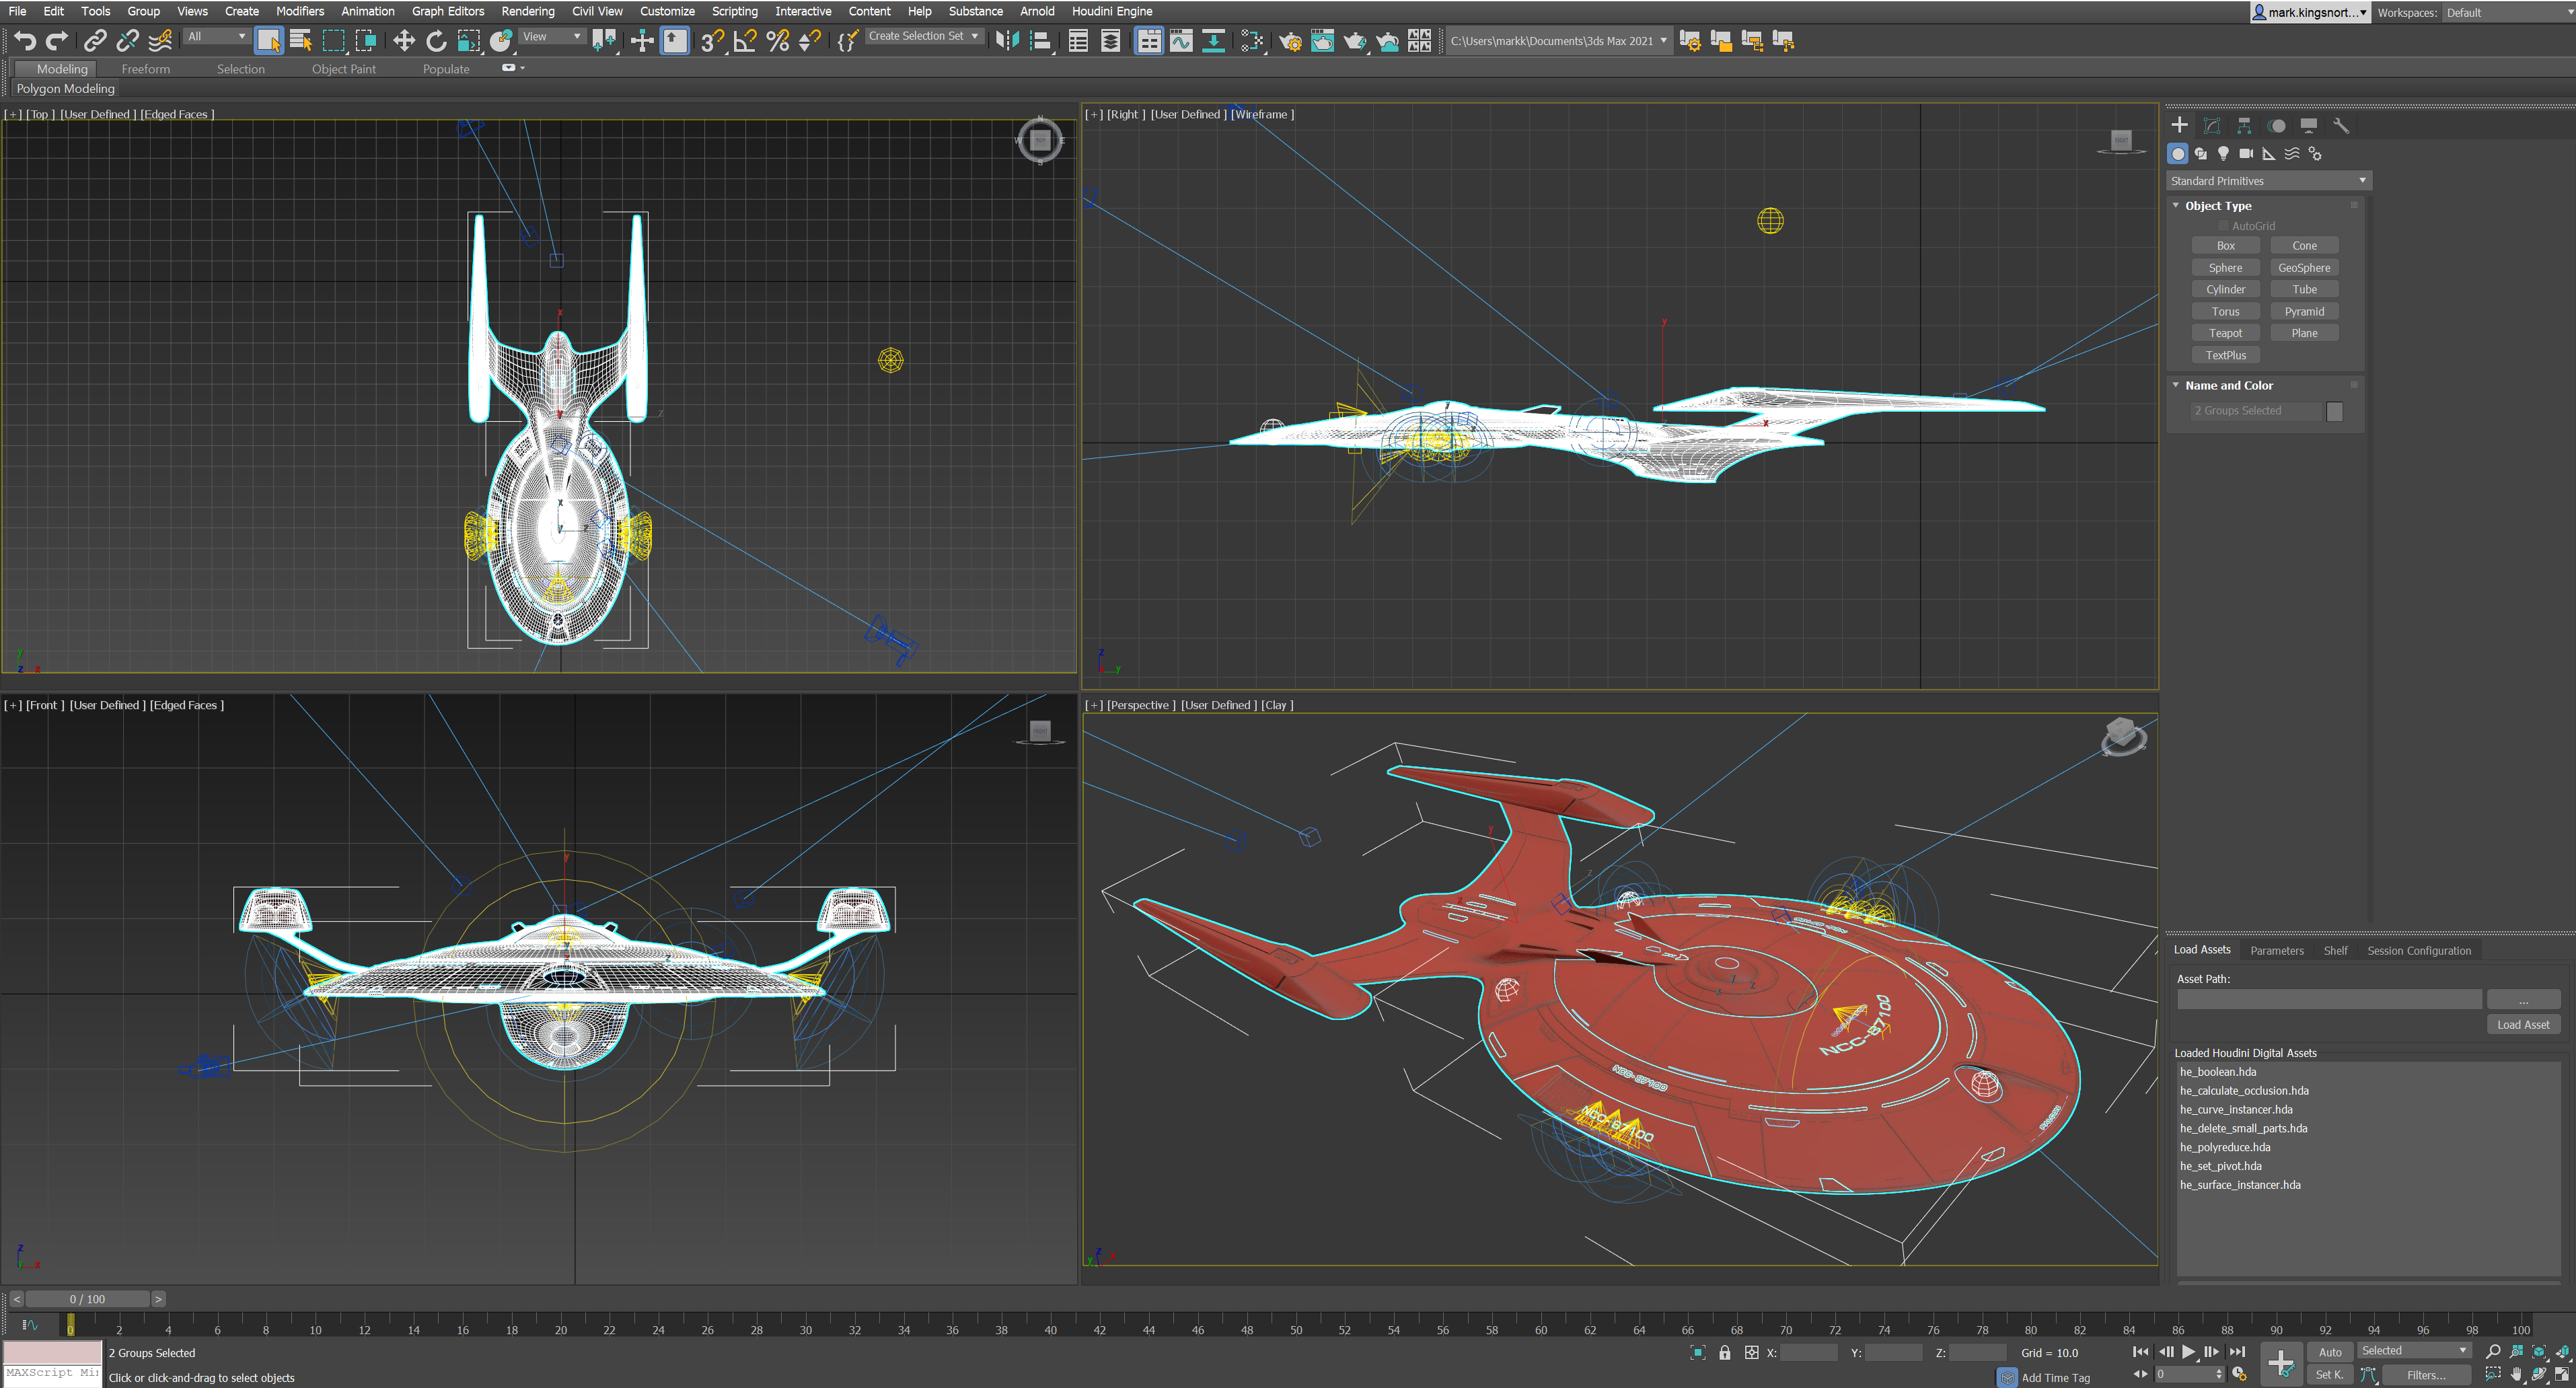Screen dimensions: 2576x1388
Task: Open the Schematic View icon
Action: click(1213, 41)
